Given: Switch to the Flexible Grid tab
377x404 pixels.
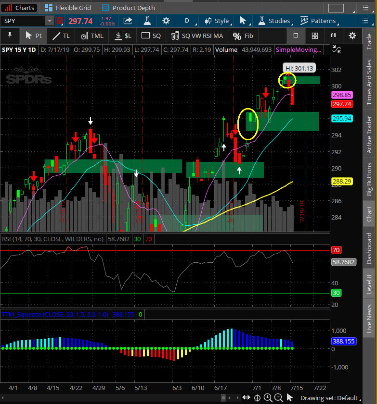Looking at the screenshot, I should pyautogui.click(x=69, y=8).
